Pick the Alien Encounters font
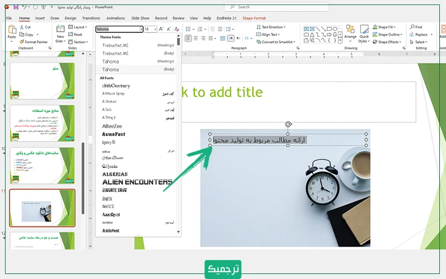Screen dimensions: 446x279 click(x=137, y=182)
